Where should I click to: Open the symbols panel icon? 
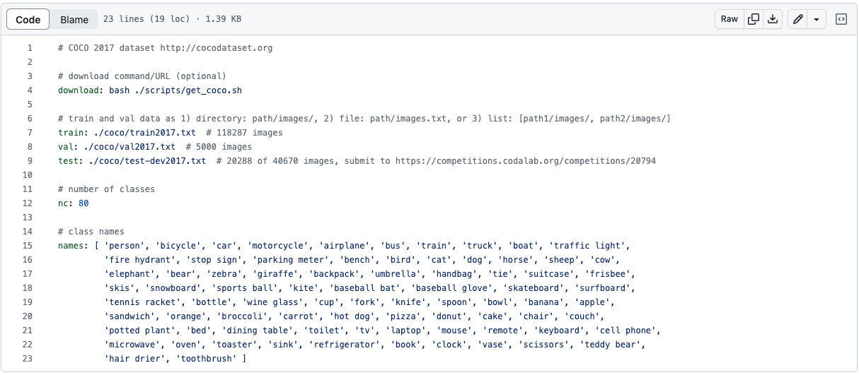841,19
